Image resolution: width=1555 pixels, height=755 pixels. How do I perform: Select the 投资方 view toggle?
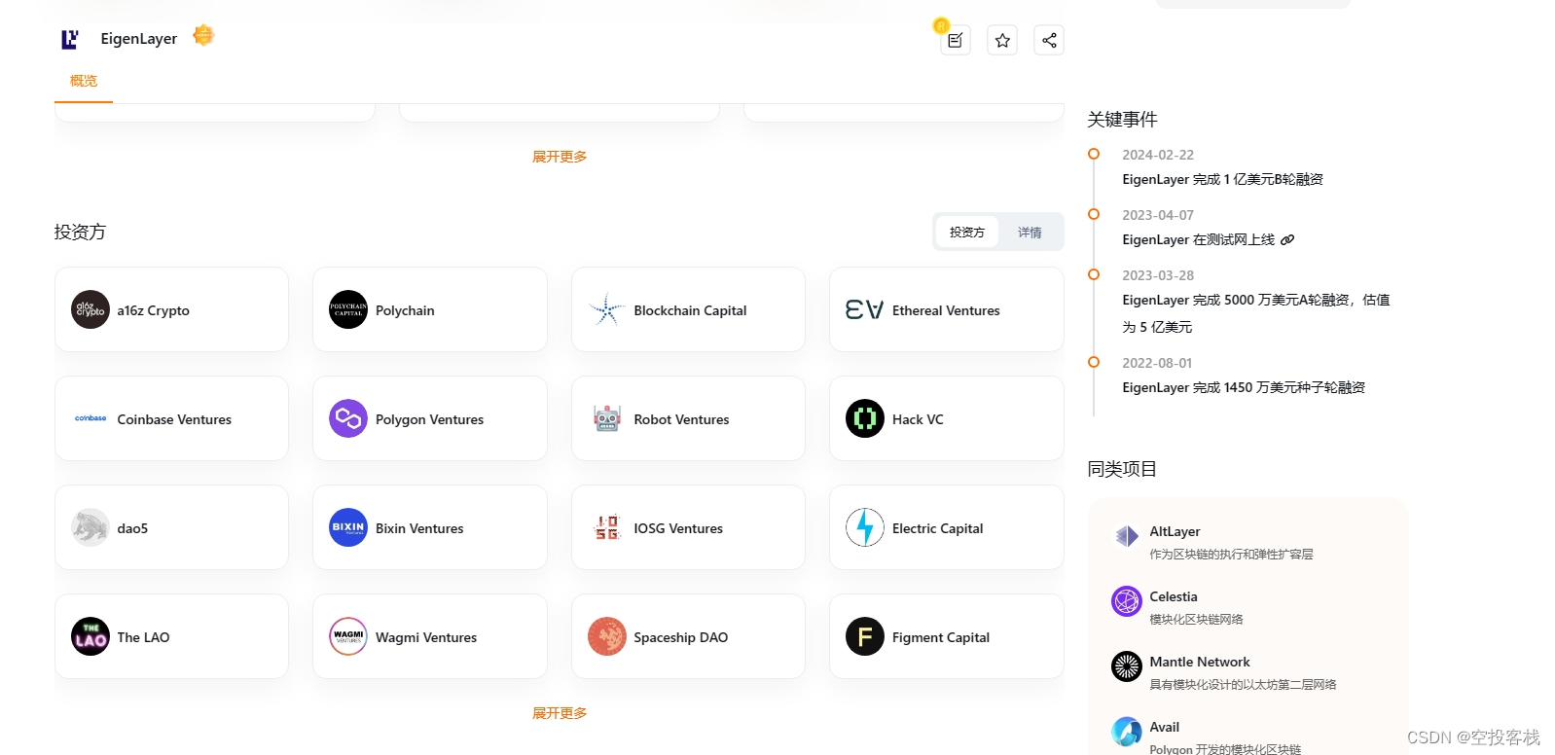coord(967,232)
